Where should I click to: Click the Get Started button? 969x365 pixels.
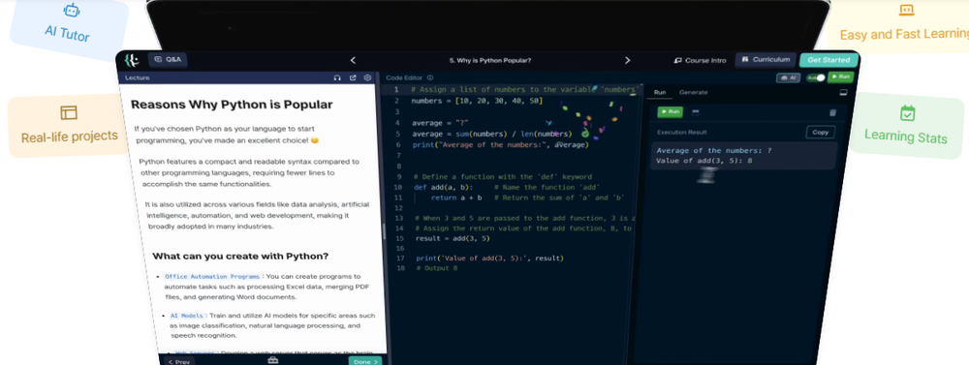point(828,60)
